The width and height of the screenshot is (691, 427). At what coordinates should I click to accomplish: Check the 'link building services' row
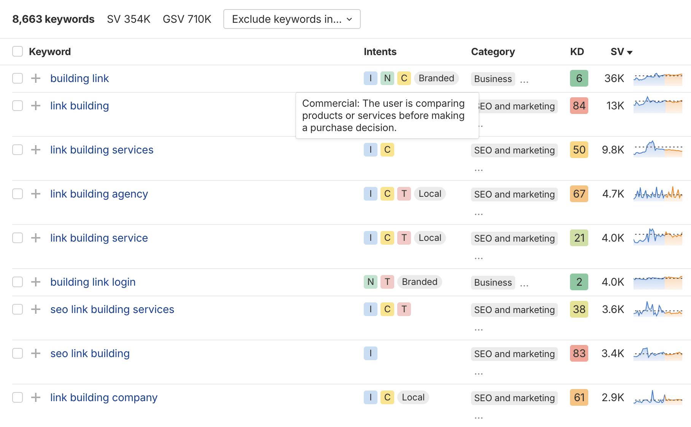[18, 150]
